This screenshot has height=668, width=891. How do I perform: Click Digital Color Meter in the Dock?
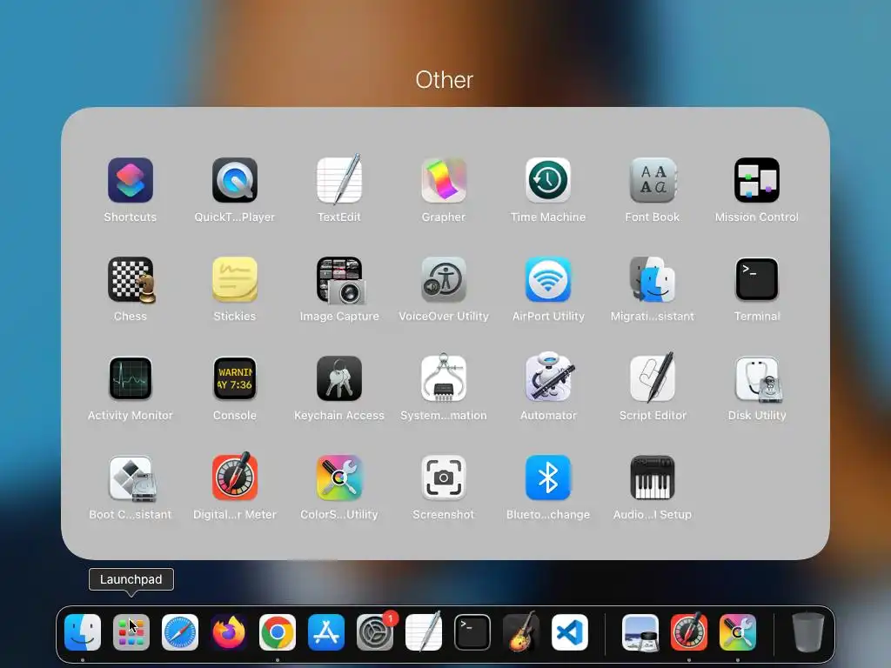pos(689,631)
